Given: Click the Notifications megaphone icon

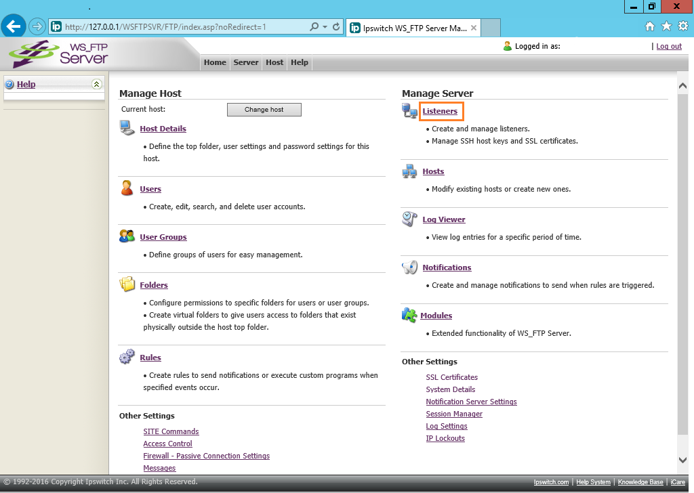Looking at the screenshot, I should pos(409,267).
